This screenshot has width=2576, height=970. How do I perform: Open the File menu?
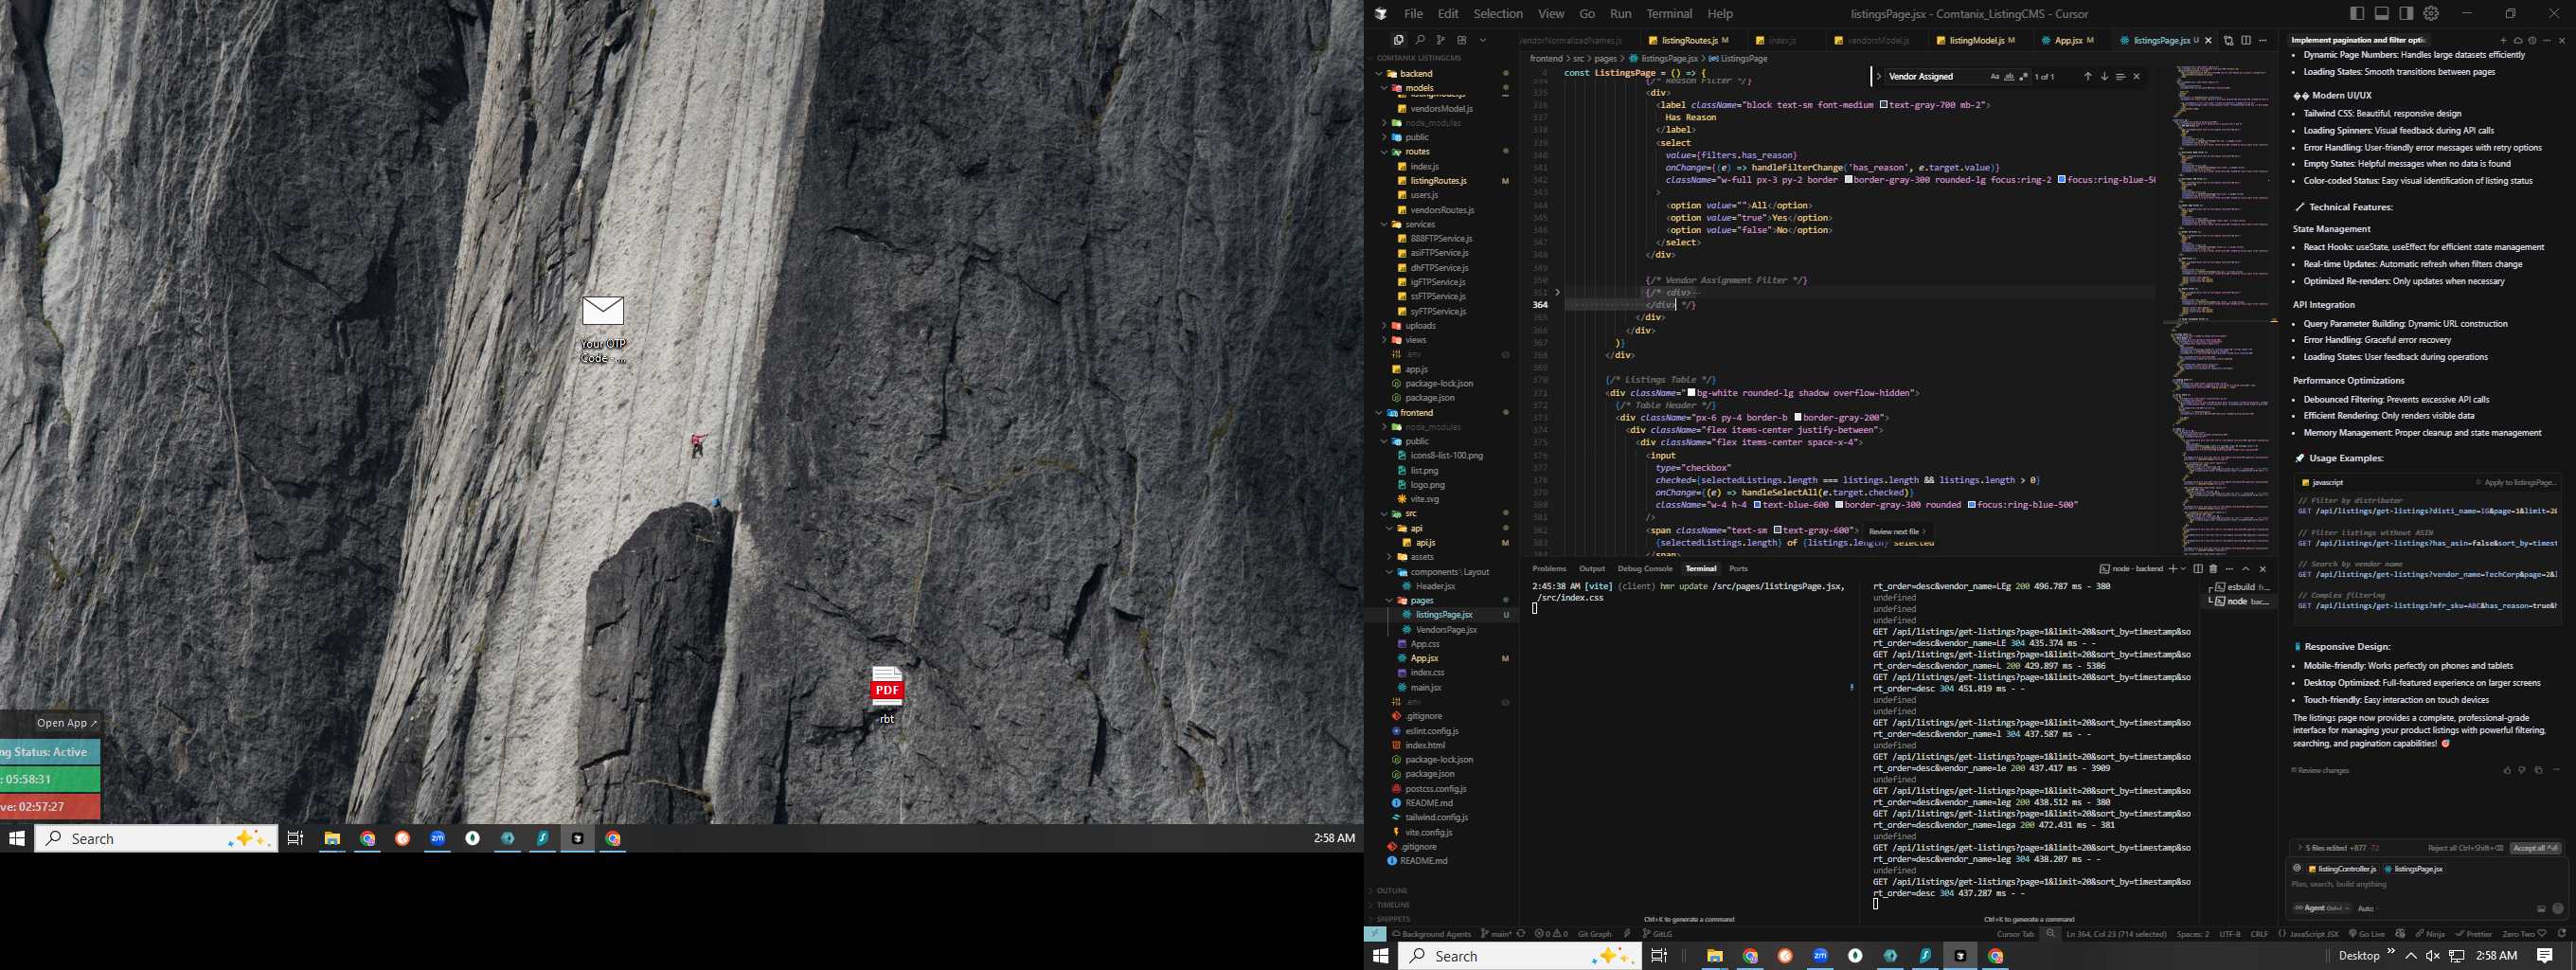point(1413,13)
